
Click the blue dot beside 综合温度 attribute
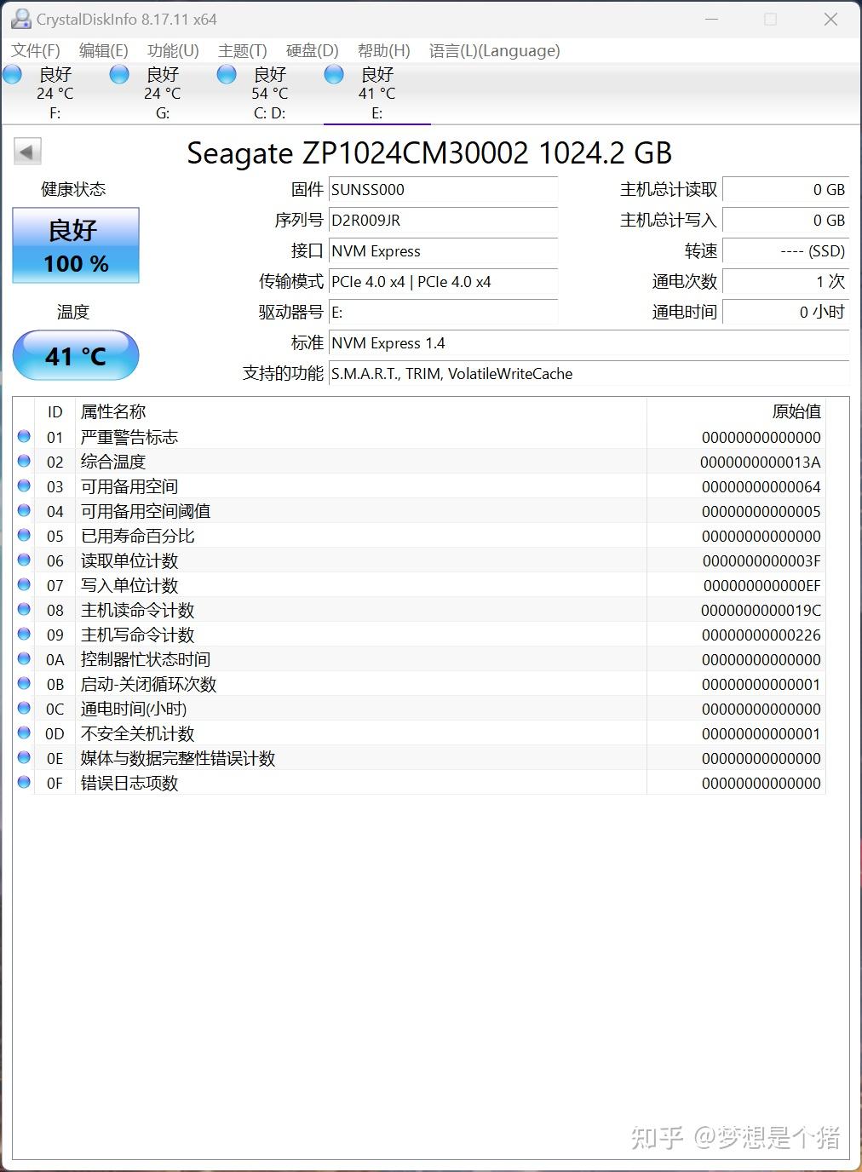click(x=24, y=462)
